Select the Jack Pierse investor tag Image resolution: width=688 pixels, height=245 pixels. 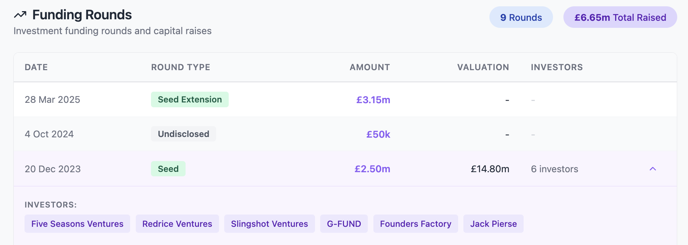pos(493,224)
